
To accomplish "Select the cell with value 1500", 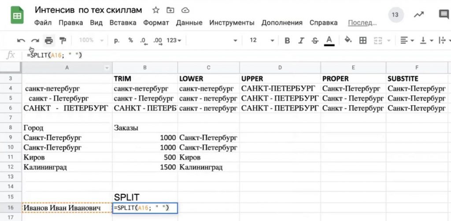I will (x=145, y=167).
